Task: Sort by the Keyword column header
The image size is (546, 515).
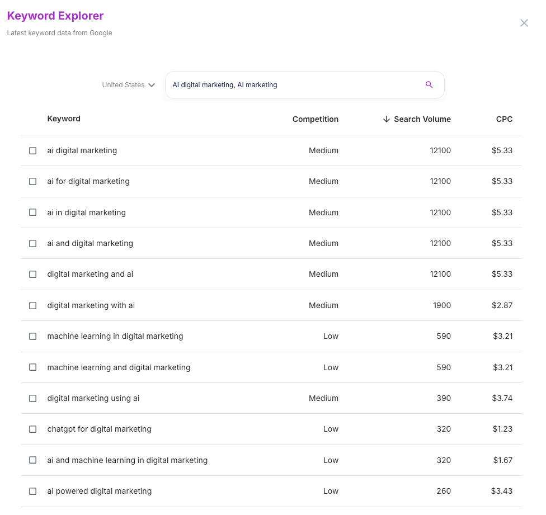Action: (64, 119)
